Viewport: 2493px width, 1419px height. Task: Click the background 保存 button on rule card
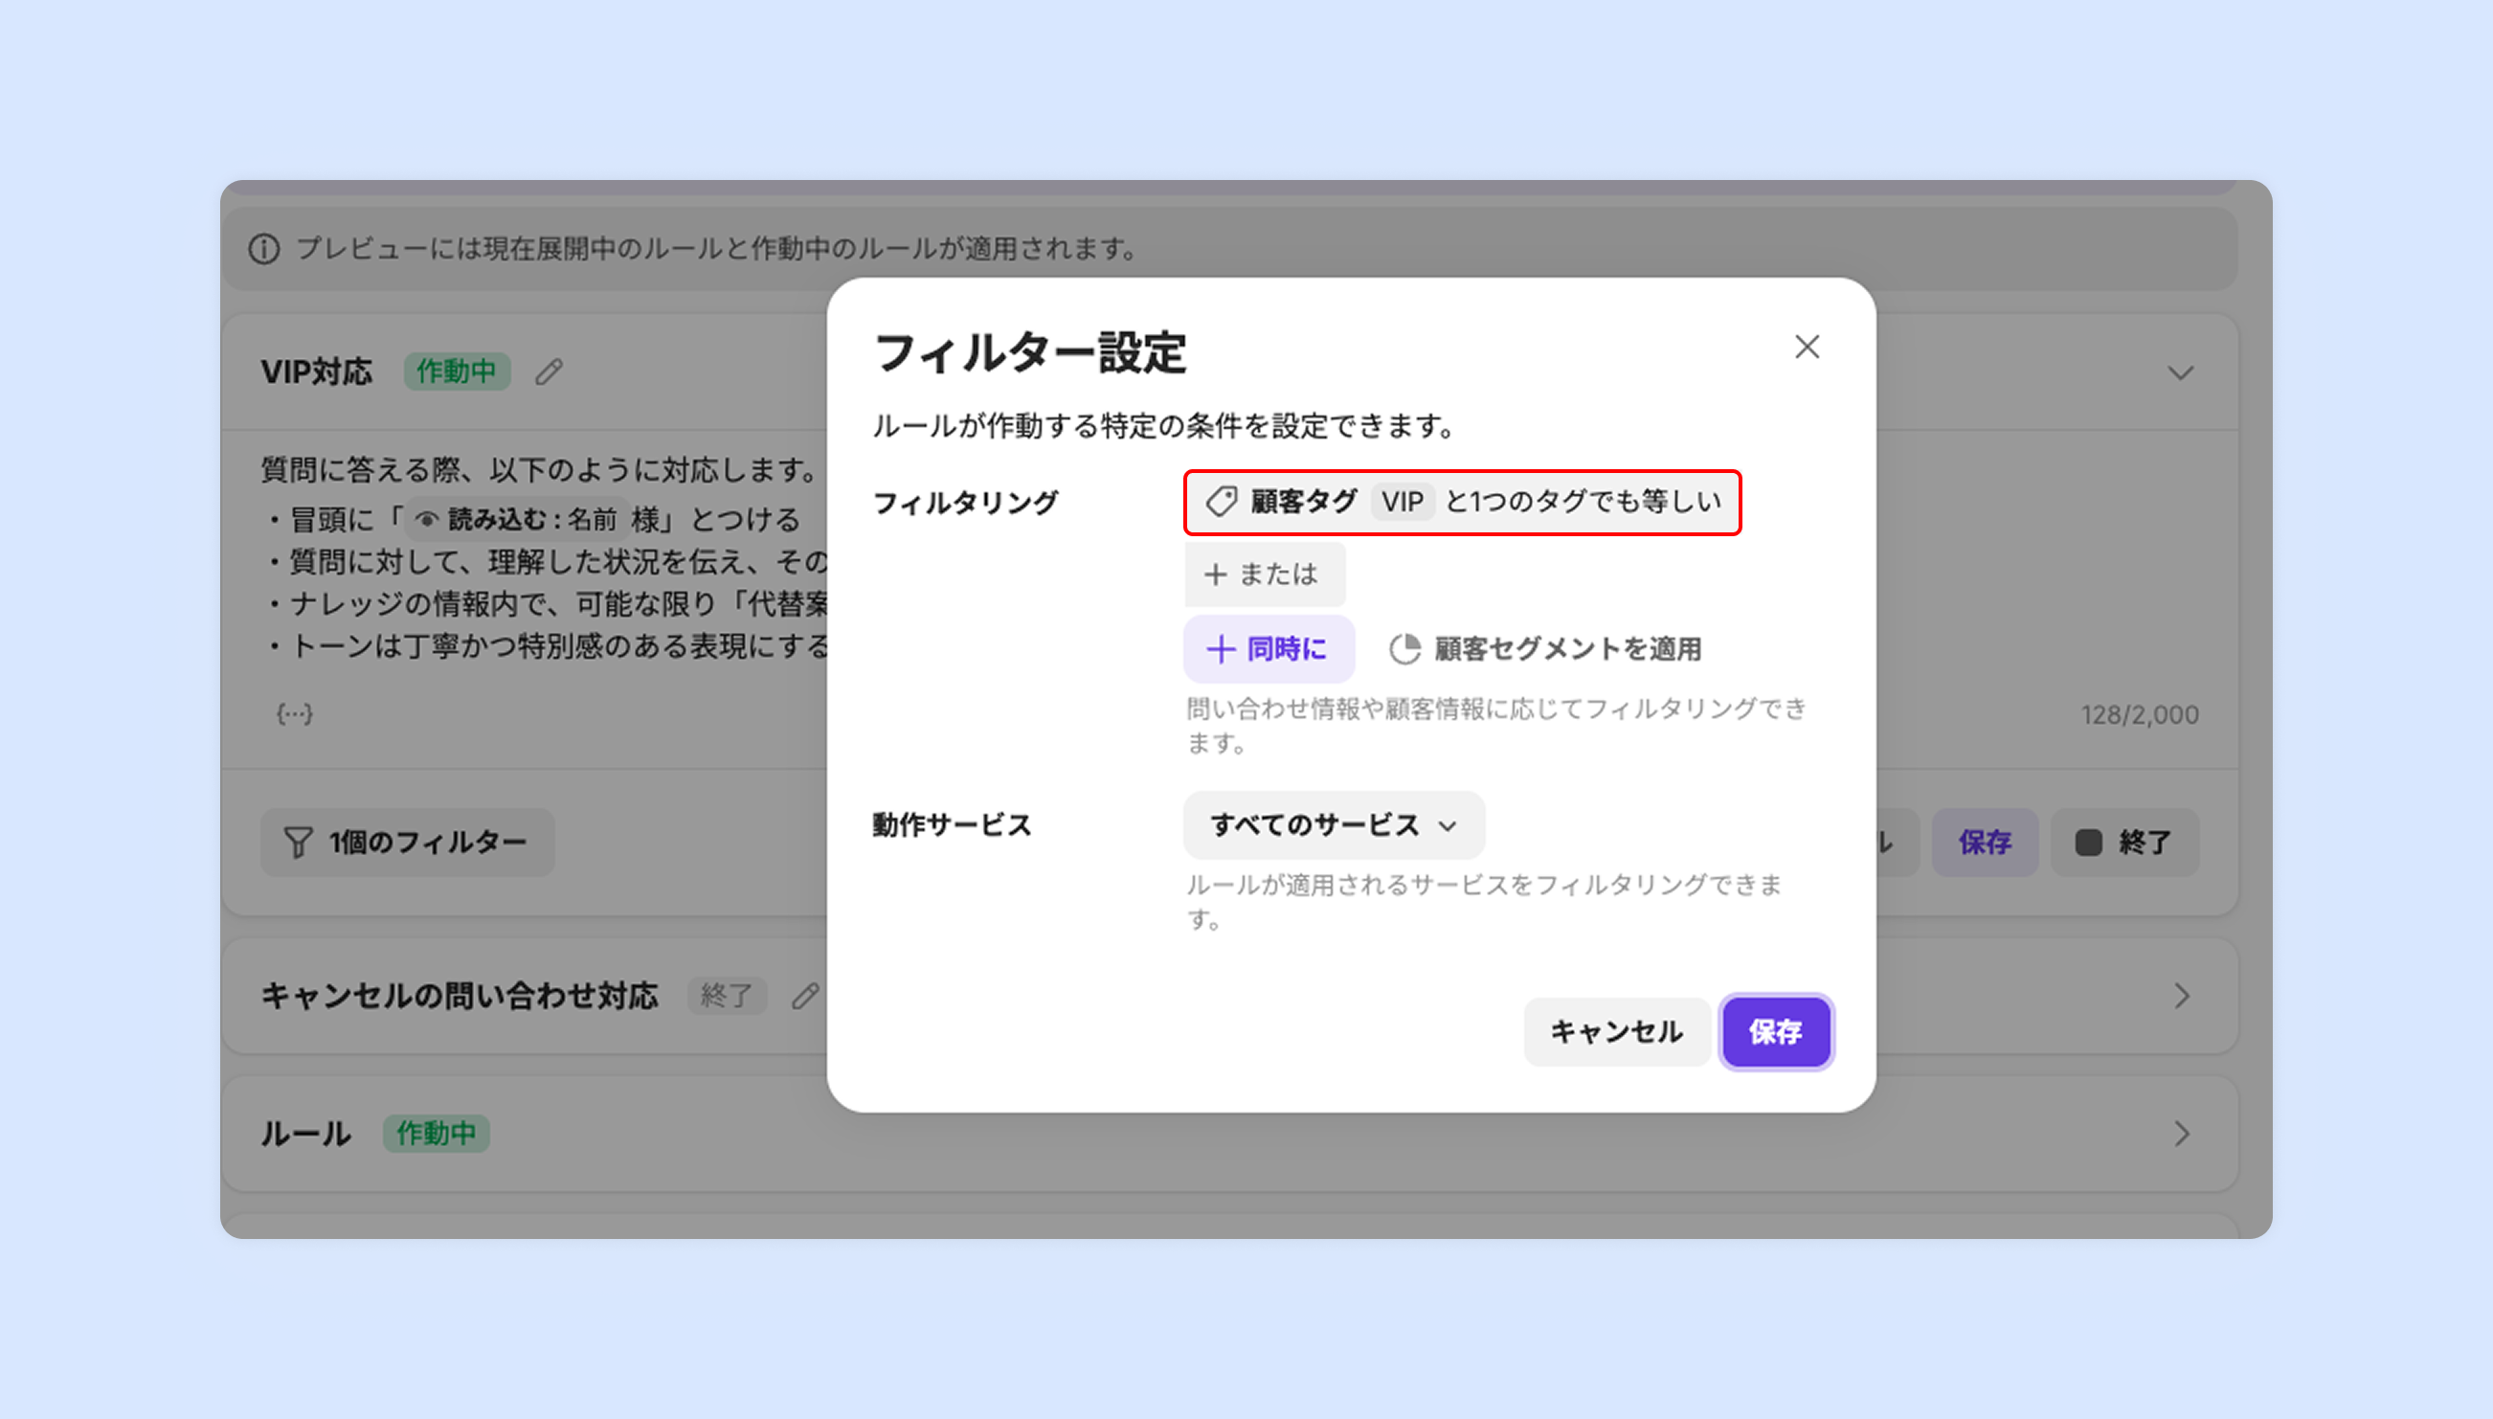tap(1984, 842)
